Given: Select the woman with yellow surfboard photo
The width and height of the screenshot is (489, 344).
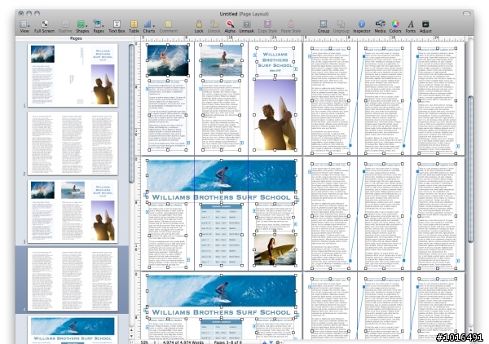Looking at the screenshot, I should coord(275,249).
